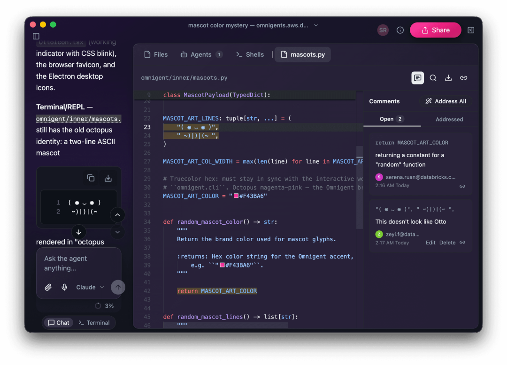
Task: Switch to Terminal view
Action: coord(94,323)
